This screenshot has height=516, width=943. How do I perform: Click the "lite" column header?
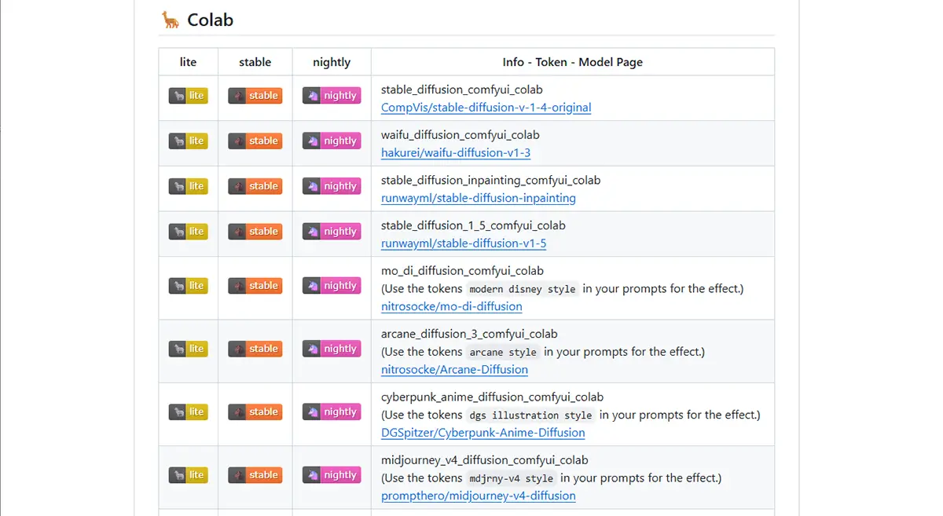click(188, 62)
